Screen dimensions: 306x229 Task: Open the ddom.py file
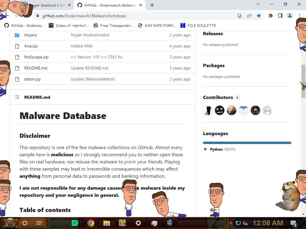point(32,79)
